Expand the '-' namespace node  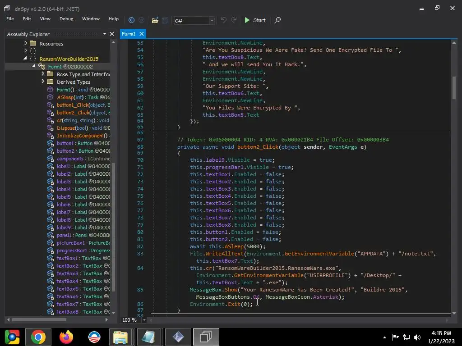[26, 50]
